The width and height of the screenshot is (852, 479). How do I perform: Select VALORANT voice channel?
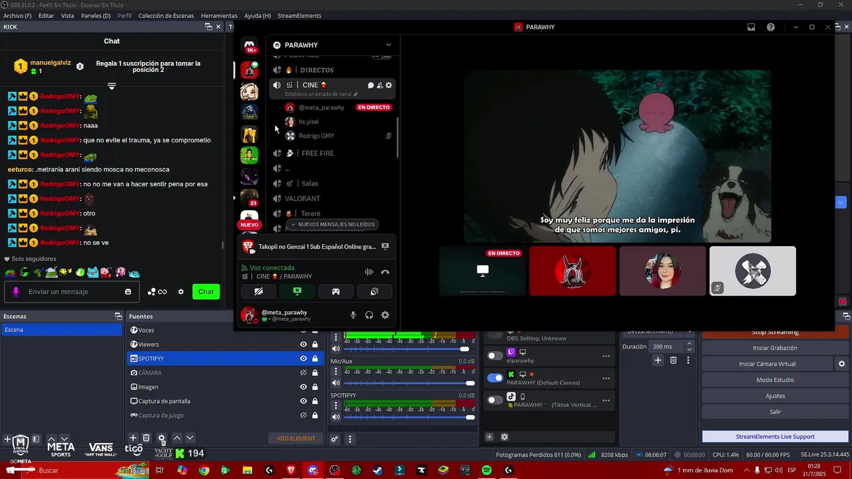click(302, 198)
